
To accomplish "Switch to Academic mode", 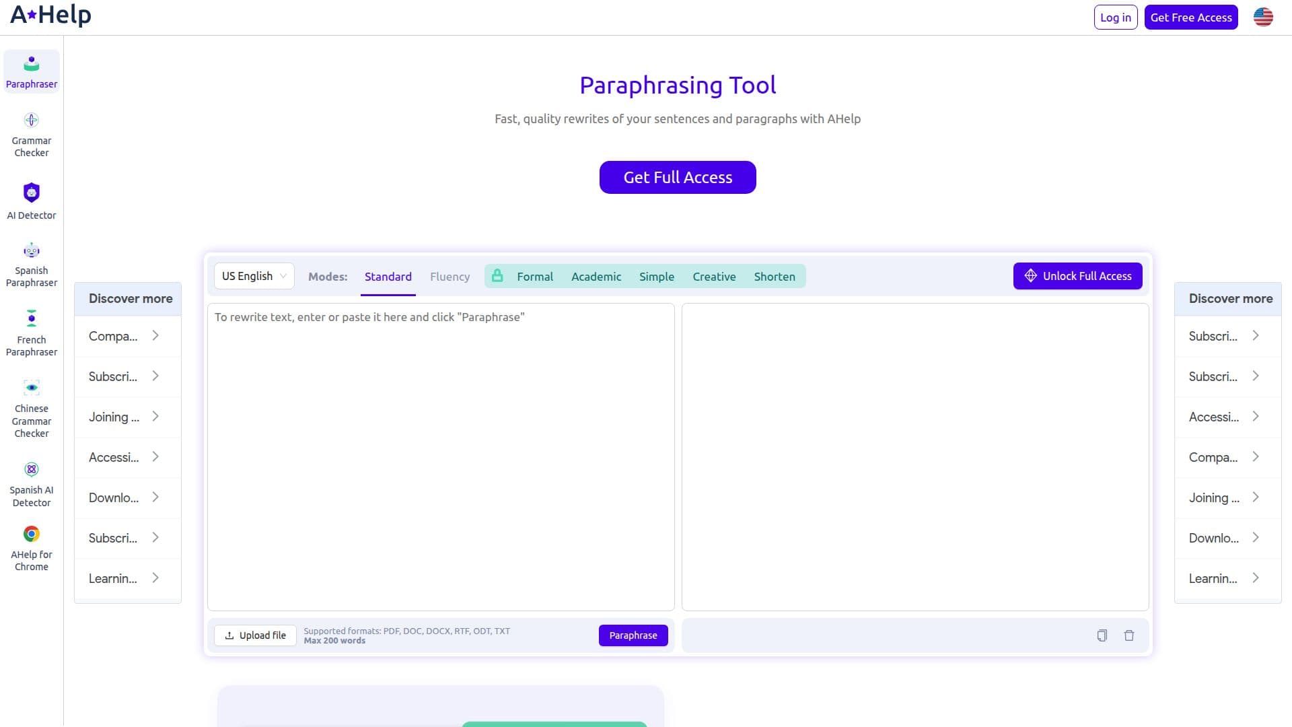I will 596,277.
